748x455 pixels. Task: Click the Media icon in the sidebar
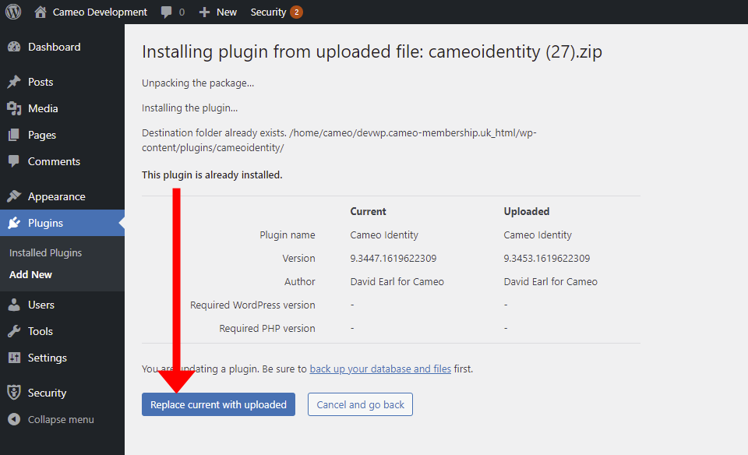coord(14,109)
